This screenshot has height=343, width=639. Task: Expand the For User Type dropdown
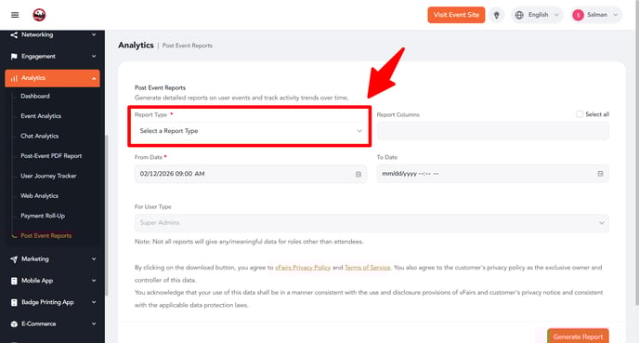click(372, 223)
